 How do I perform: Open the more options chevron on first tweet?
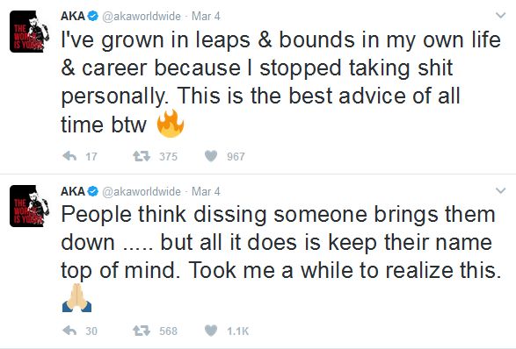500,16
